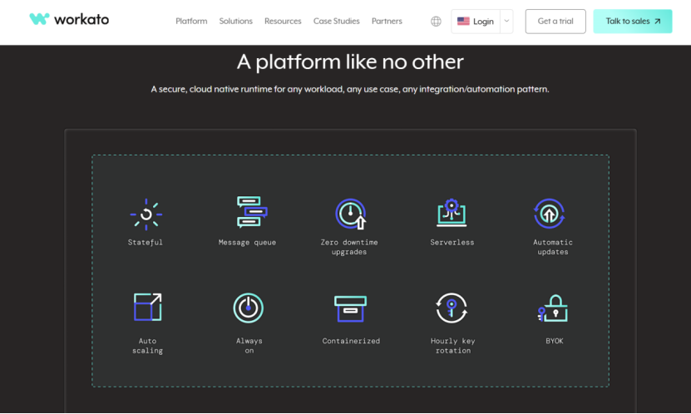Select the BYOK padlock icon

tap(553, 308)
